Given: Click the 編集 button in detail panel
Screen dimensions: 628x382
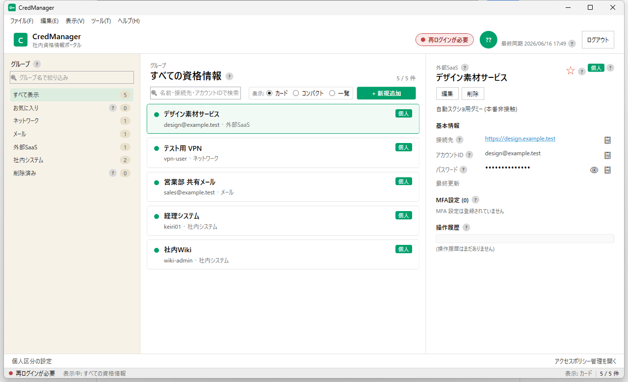Looking at the screenshot, I should coord(447,94).
